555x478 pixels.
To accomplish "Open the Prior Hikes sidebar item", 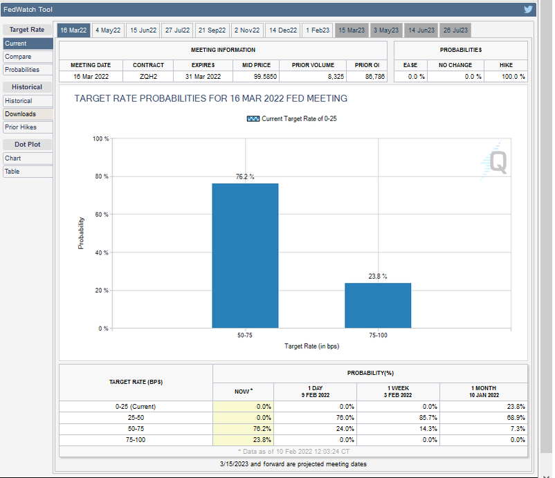I will (x=28, y=127).
